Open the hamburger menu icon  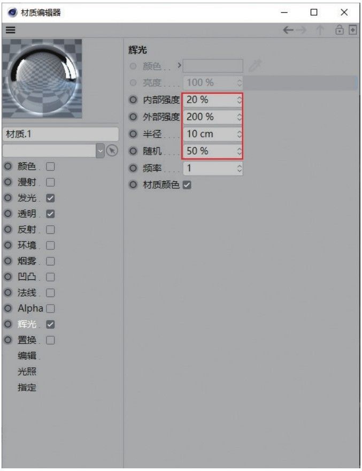10,30
